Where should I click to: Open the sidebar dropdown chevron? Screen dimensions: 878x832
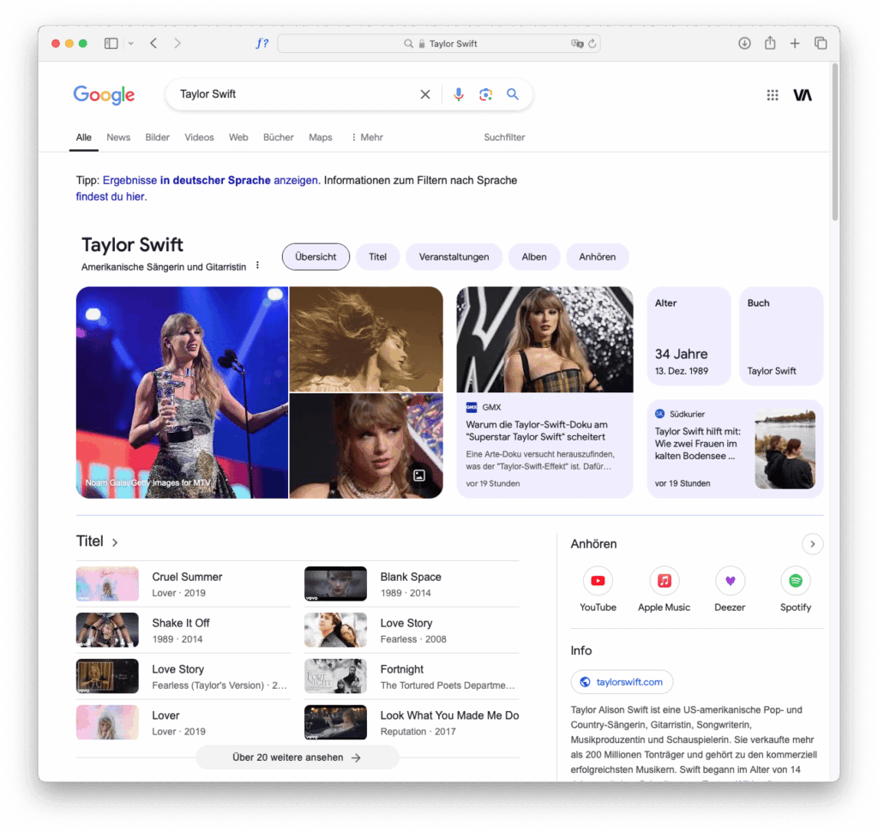(130, 43)
